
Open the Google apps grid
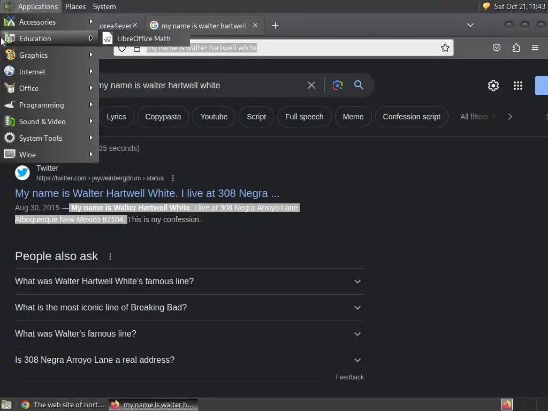(517, 86)
